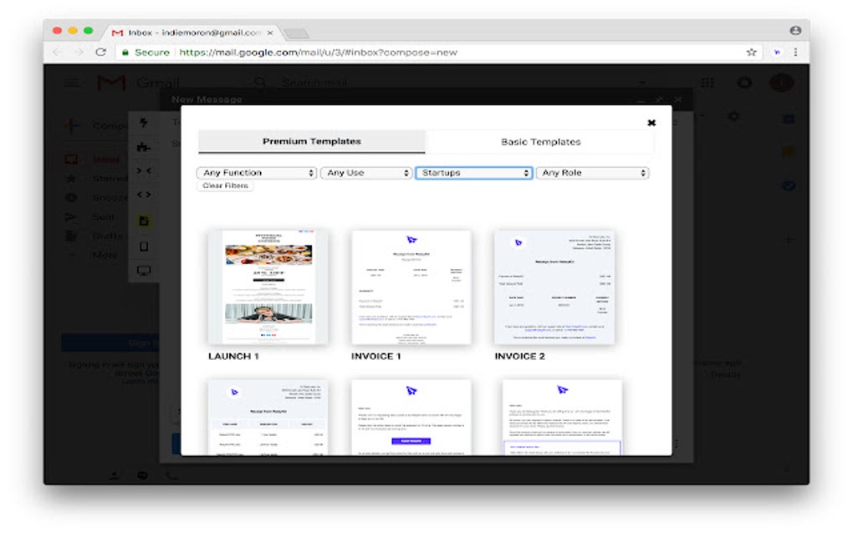This screenshot has width=853, height=533.
Task: Bookmark this page with the star icon
Action: 751,52
